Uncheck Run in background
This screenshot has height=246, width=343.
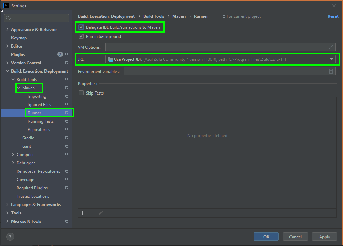tap(81, 36)
